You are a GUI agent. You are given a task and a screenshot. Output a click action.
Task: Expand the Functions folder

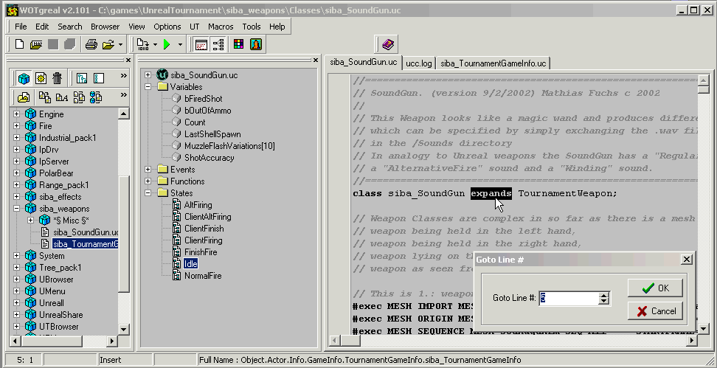148,181
